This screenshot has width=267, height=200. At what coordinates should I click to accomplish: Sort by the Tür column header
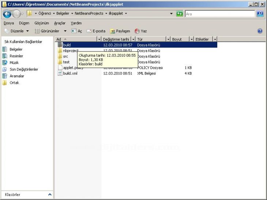point(151,39)
